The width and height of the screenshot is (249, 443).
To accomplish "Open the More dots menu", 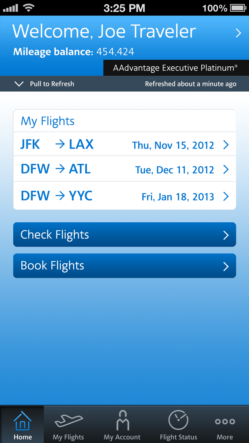I will coord(225,422).
